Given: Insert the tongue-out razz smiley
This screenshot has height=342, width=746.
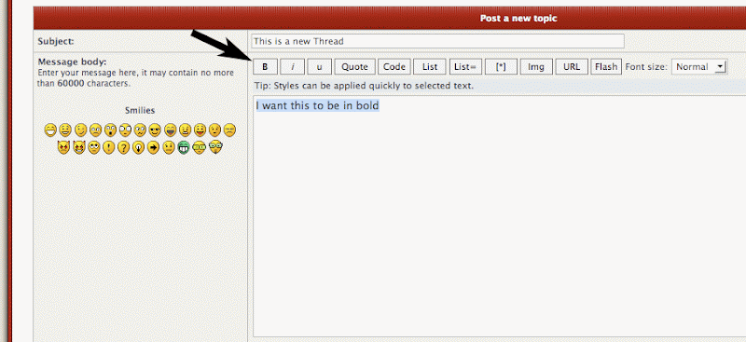Looking at the screenshot, I should pos(200,130).
